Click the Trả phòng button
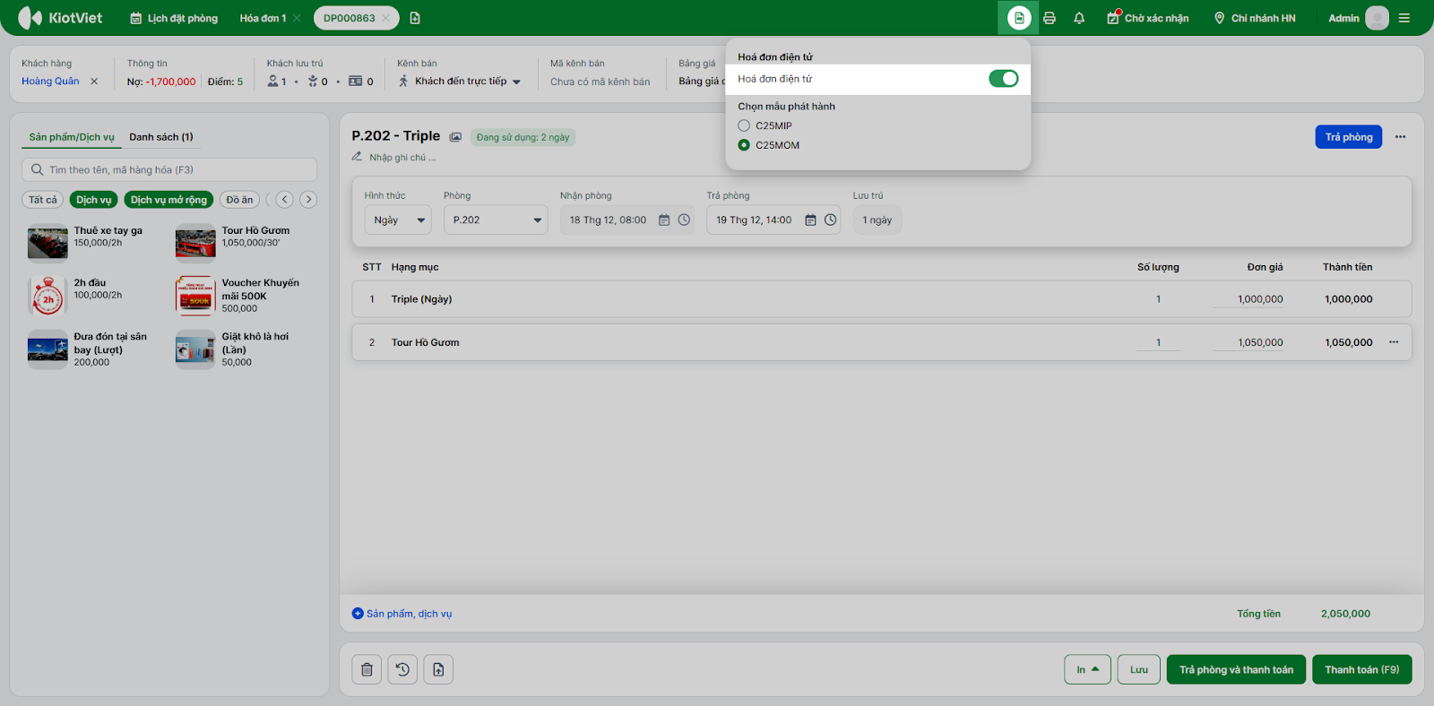 point(1349,137)
